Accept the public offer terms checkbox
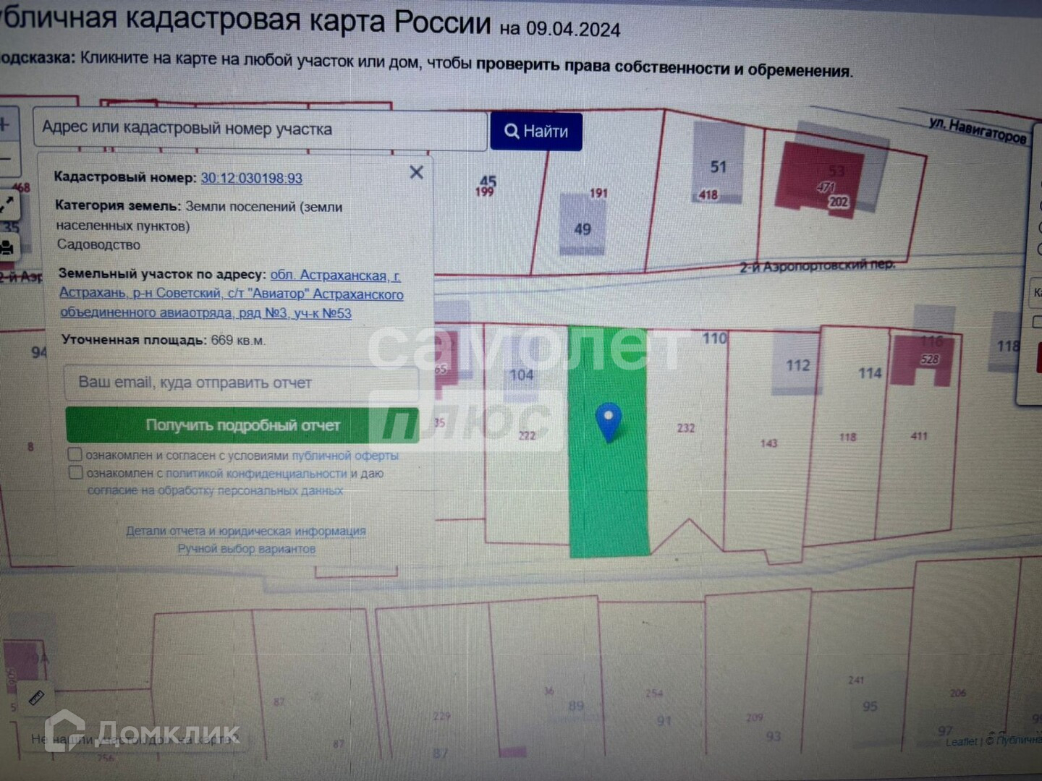The height and width of the screenshot is (781, 1042). (x=75, y=454)
